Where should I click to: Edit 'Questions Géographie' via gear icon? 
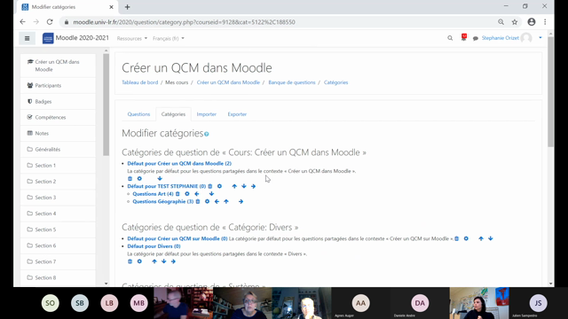[207, 201]
